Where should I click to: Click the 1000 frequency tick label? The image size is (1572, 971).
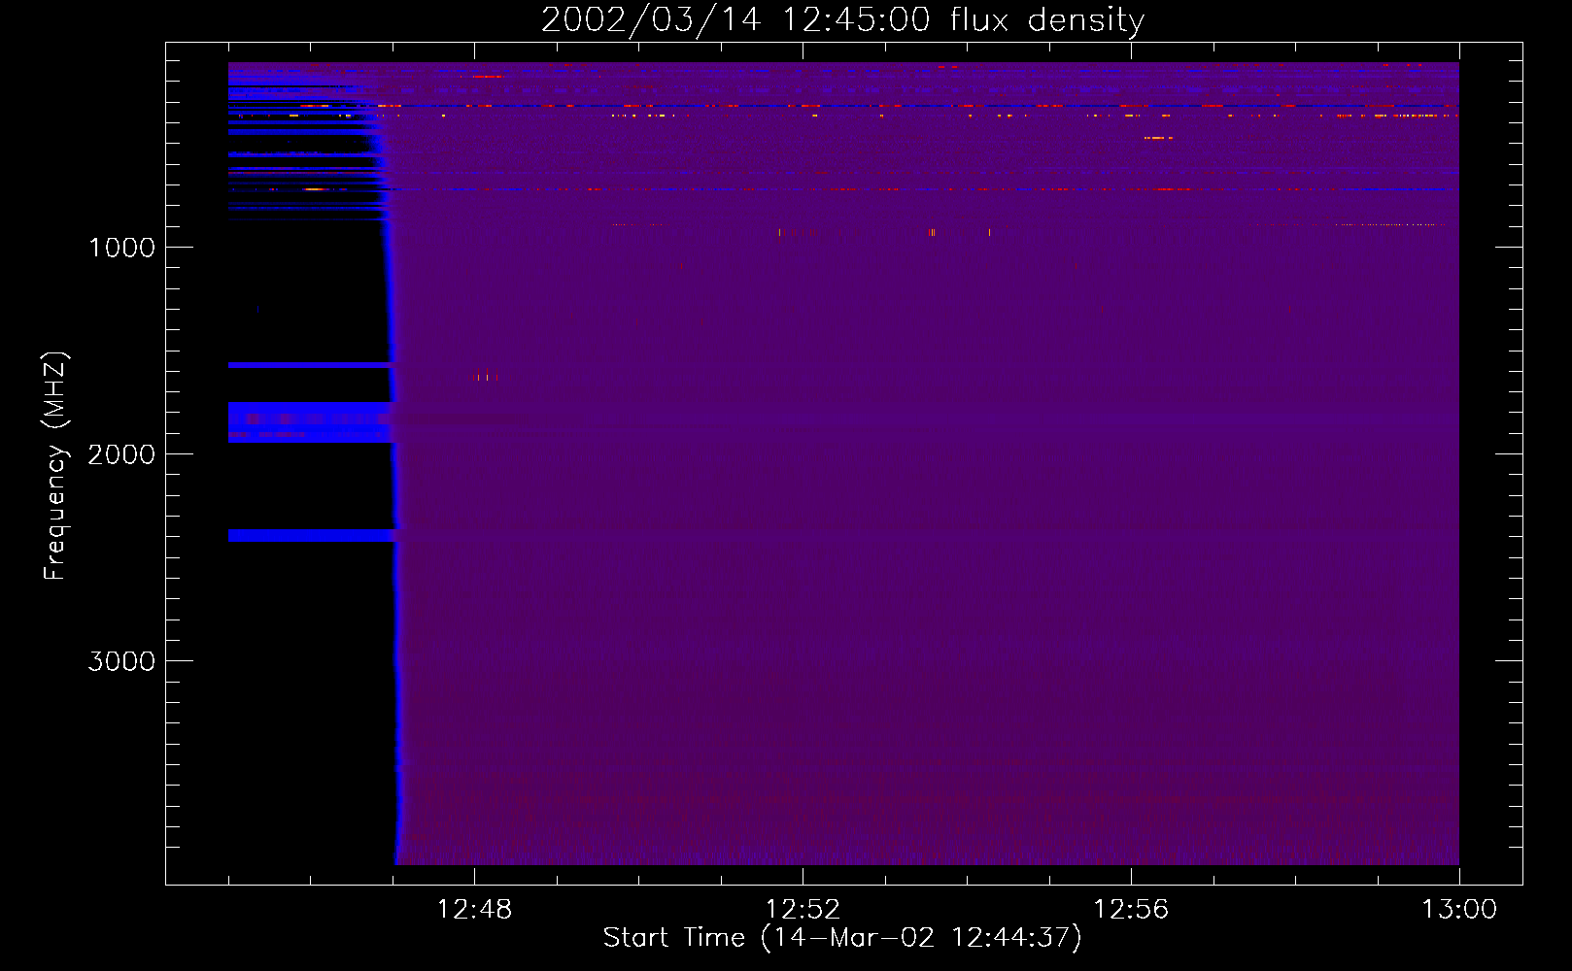coord(121,248)
